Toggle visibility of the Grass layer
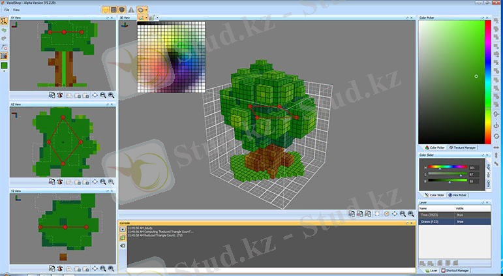Image resolution: width=503 pixels, height=276 pixels. [x=460, y=222]
